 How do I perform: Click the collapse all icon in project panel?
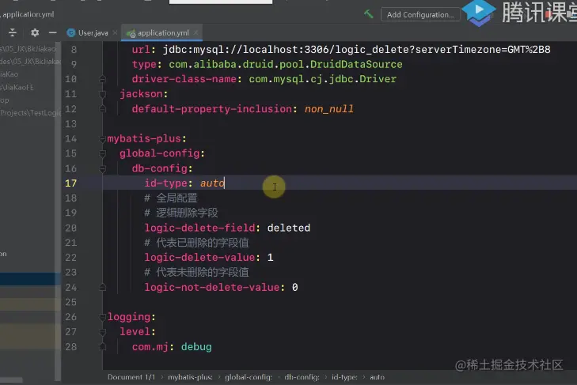click(13, 32)
